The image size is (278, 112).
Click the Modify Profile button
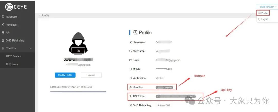[65, 75]
